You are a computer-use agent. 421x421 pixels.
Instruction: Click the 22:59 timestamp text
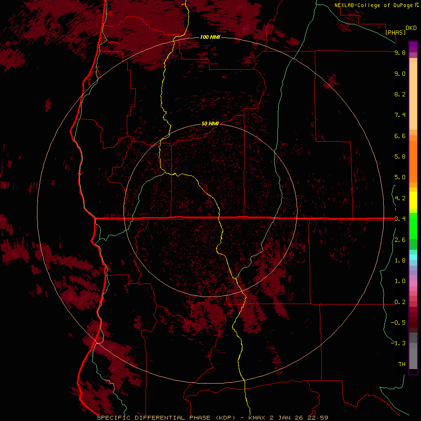tap(318, 418)
